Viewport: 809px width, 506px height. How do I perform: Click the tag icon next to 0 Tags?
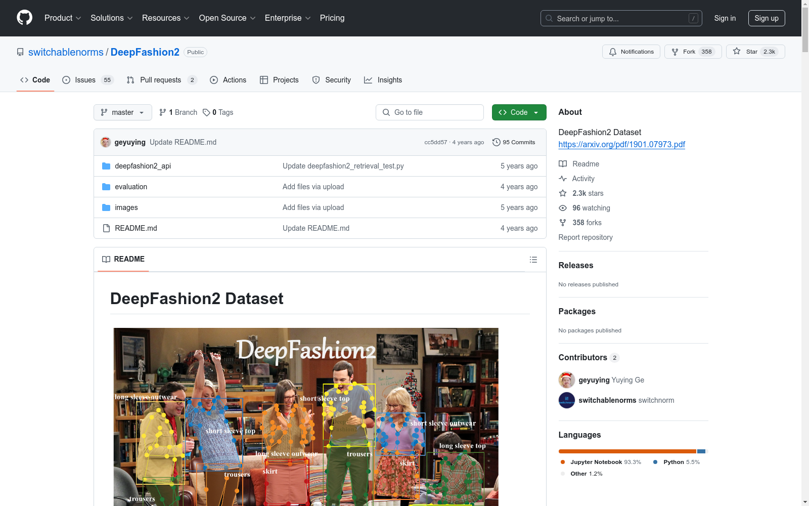206,112
